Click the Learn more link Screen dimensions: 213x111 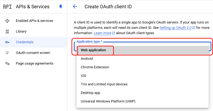[x=102, y=33]
